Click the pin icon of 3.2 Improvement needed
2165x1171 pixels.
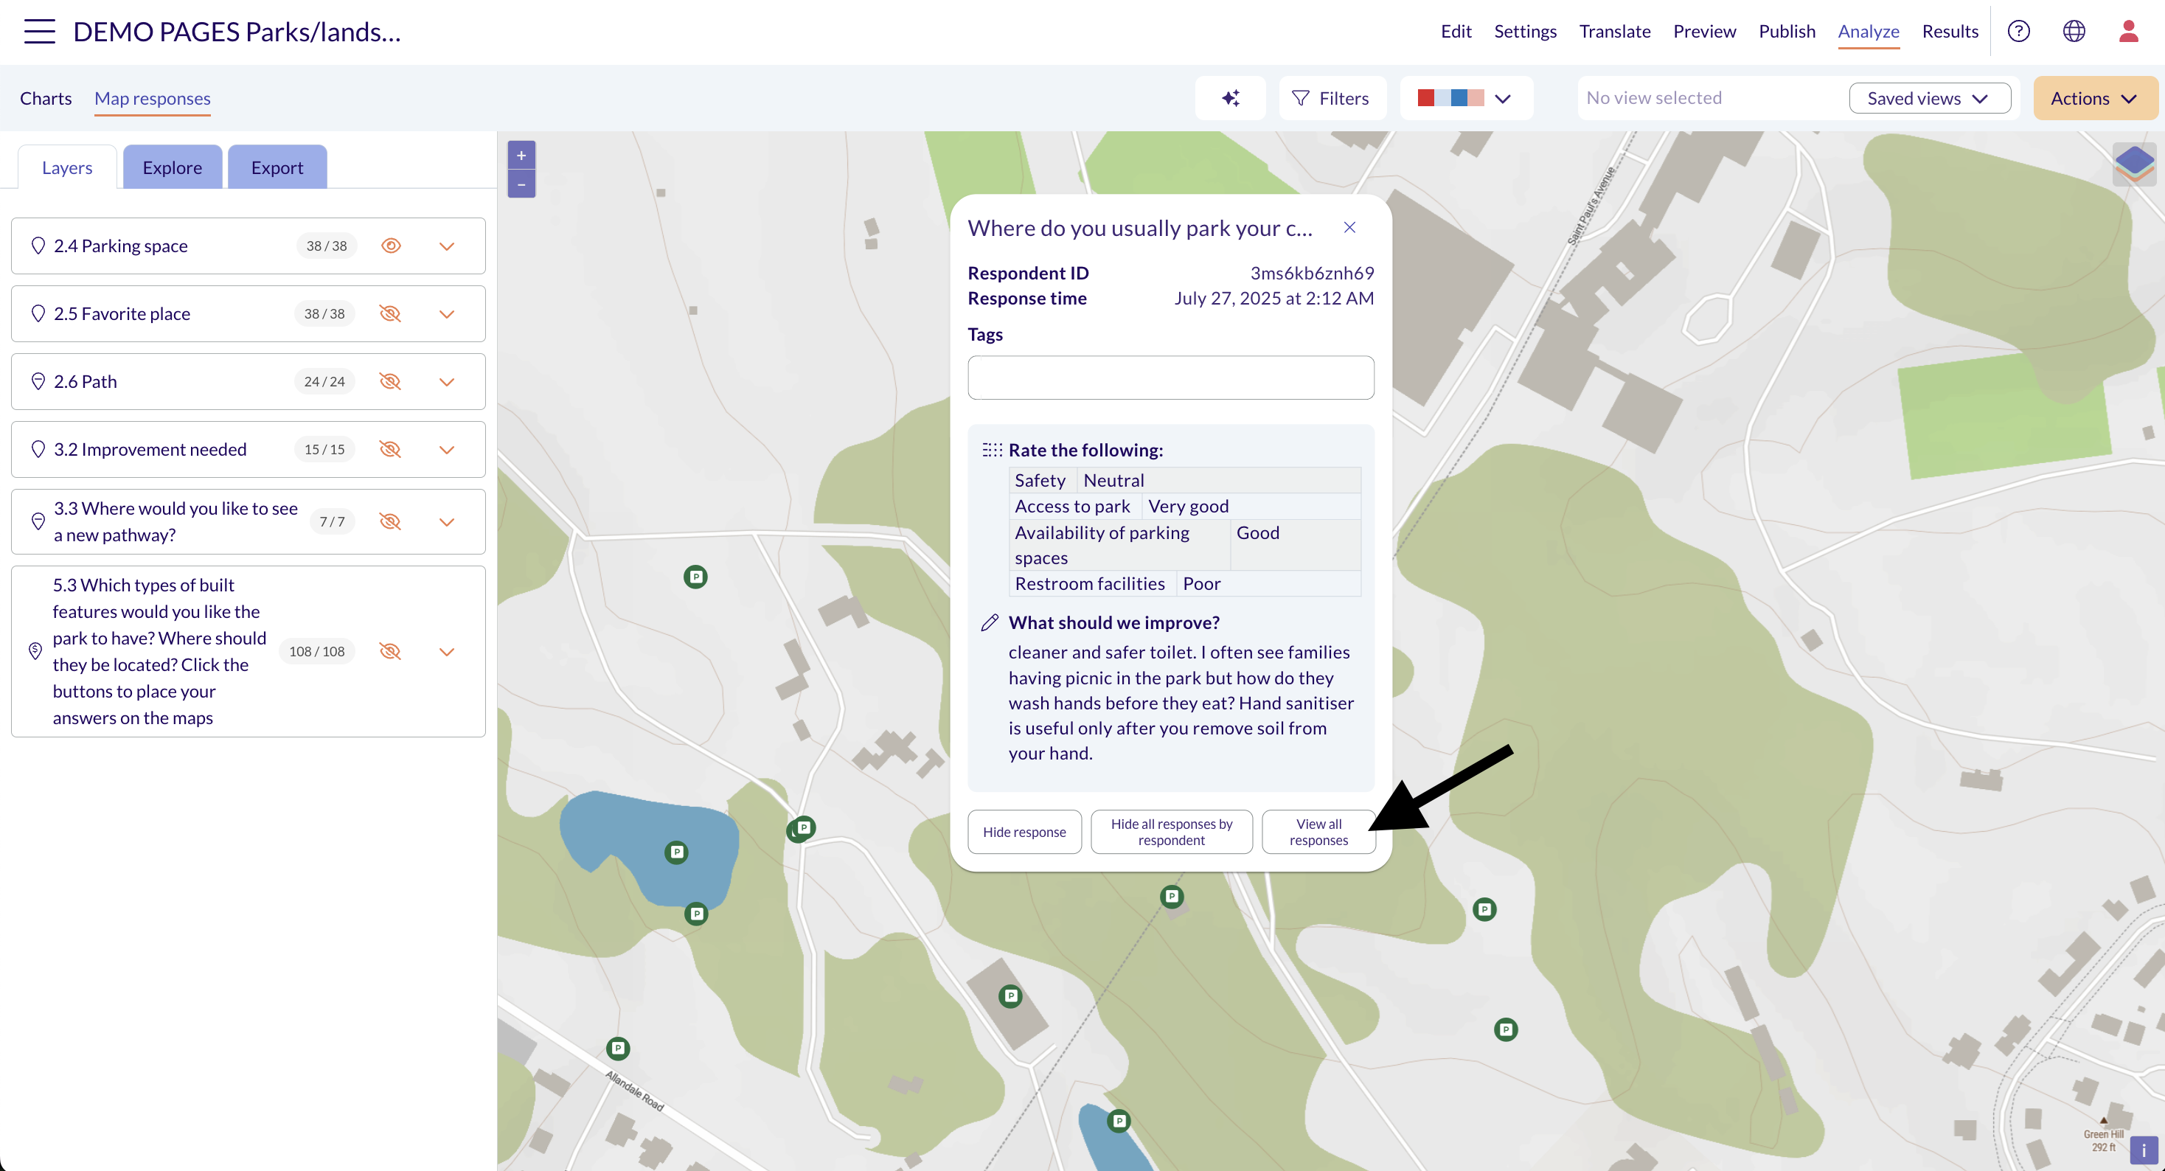[x=38, y=449]
